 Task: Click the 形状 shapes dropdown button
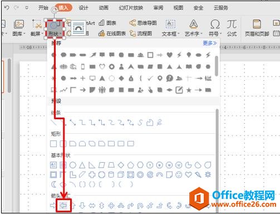55,28
